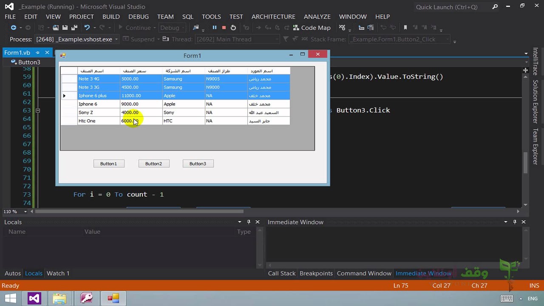Image resolution: width=544 pixels, height=306 pixels.
Task: Pin the Form1.vb editor tab
Action: point(37,53)
